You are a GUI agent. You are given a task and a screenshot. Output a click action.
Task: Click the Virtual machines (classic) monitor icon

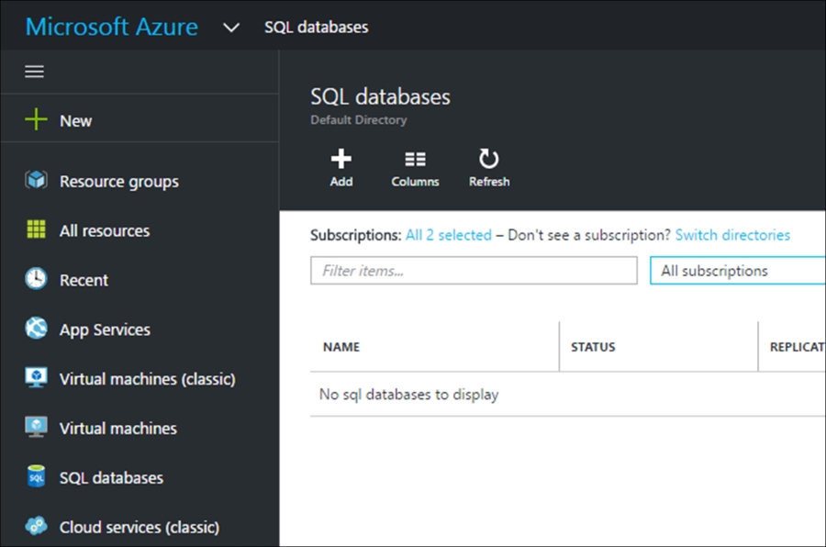point(36,378)
